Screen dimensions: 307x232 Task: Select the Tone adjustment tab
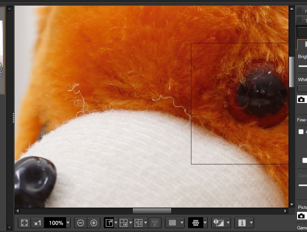[x=300, y=20]
